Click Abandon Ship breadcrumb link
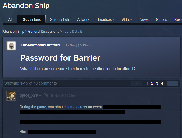The image size is (182, 138). click(14, 32)
